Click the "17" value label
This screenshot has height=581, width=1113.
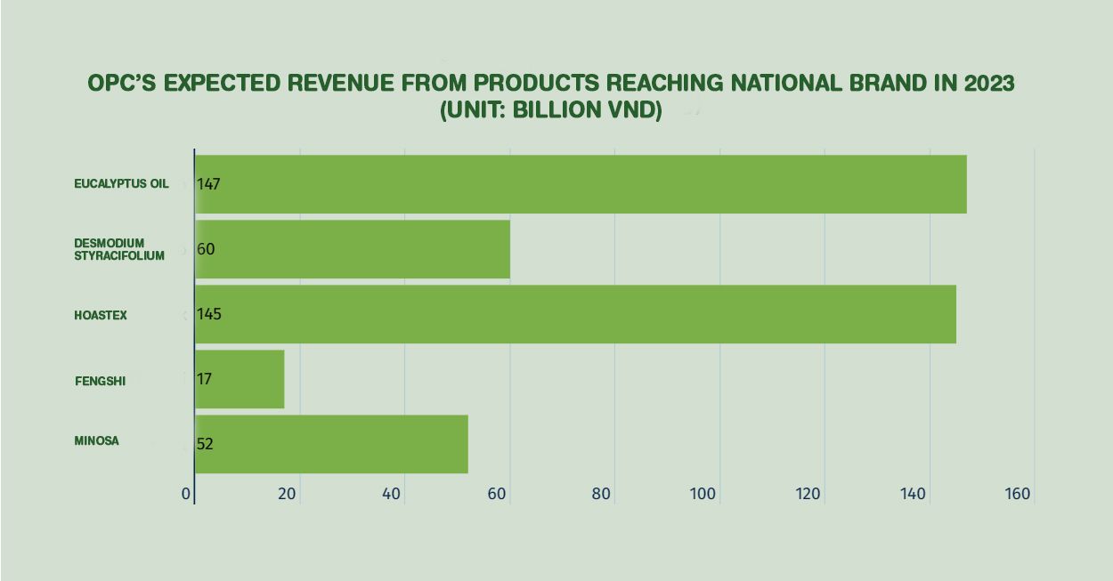pyautogui.click(x=204, y=379)
